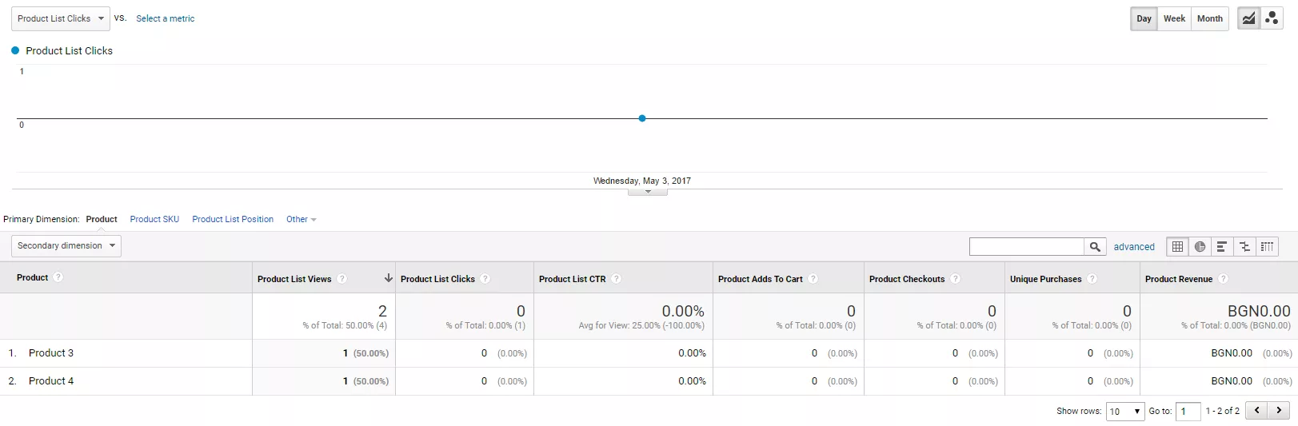Open the Show rows dropdown
Image resolution: width=1298 pixels, height=426 pixels.
click(x=1125, y=412)
